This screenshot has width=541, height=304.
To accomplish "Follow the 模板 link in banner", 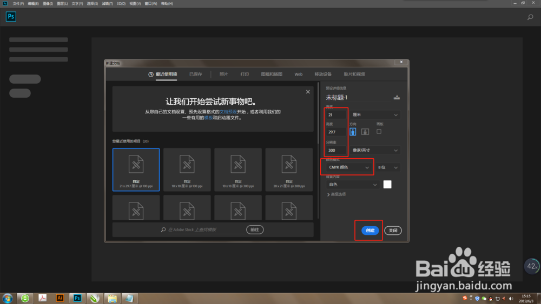I will (208, 118).
